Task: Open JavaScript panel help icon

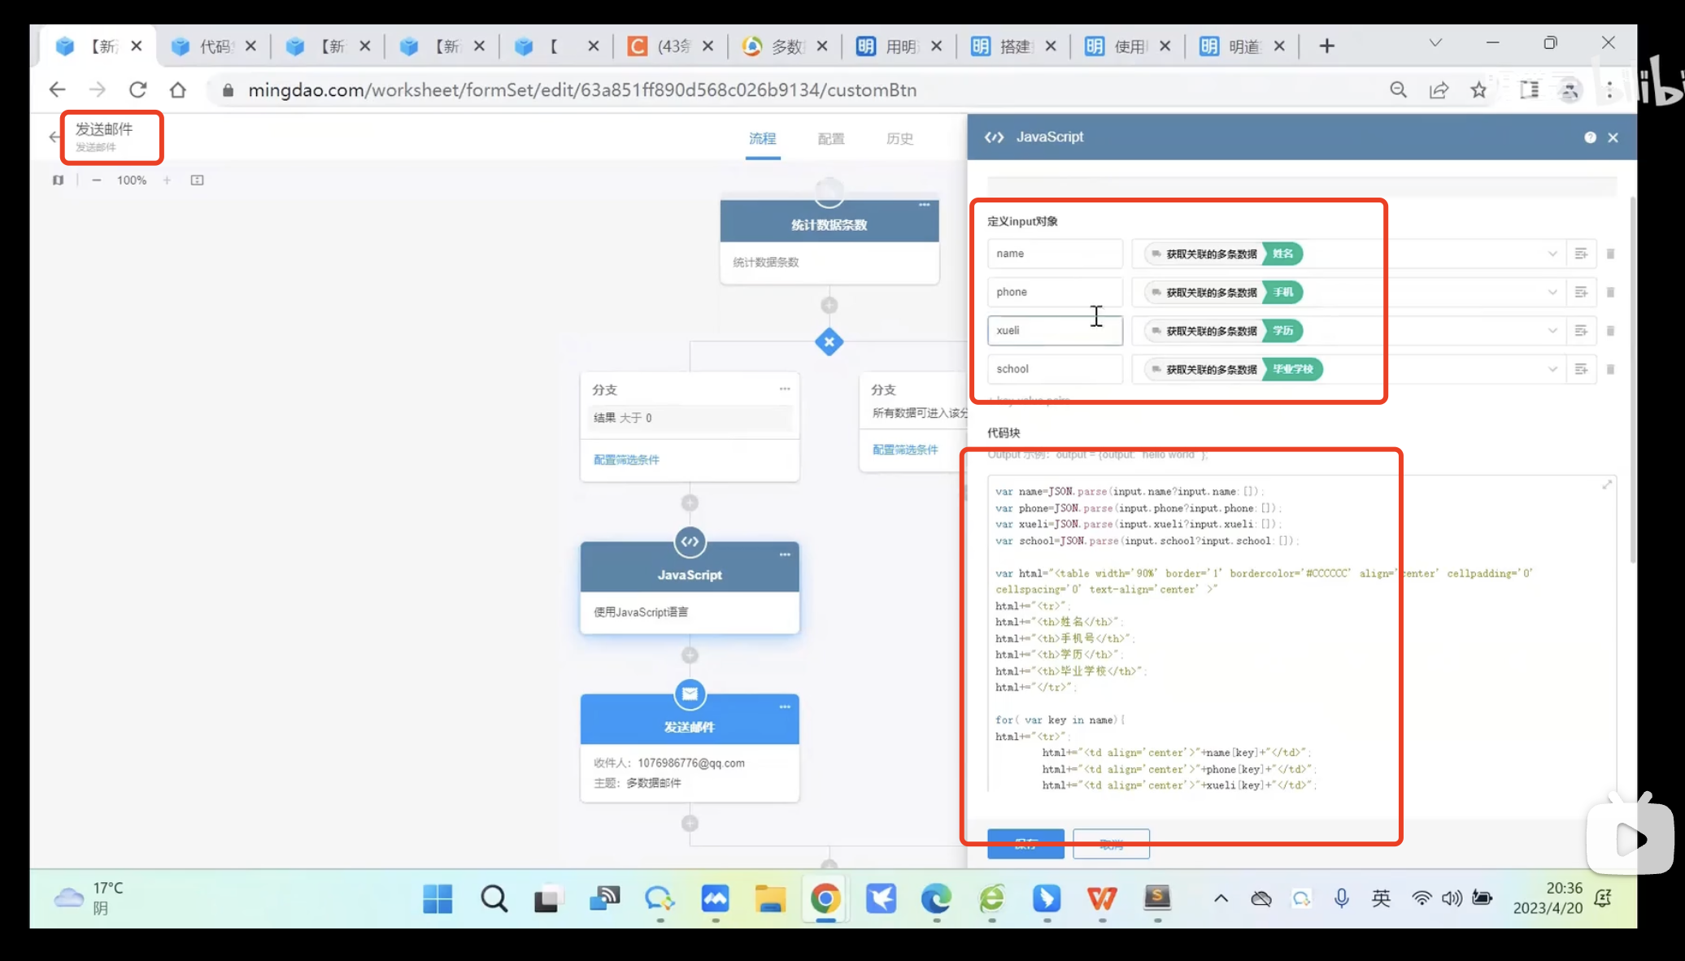Action: [x=1590, y=137]
